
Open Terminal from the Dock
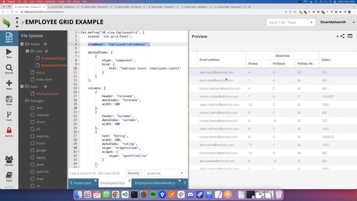(134, 195)
